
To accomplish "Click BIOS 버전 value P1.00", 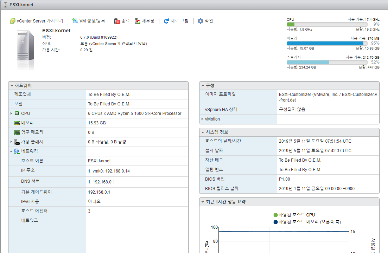I will point(284,179).
